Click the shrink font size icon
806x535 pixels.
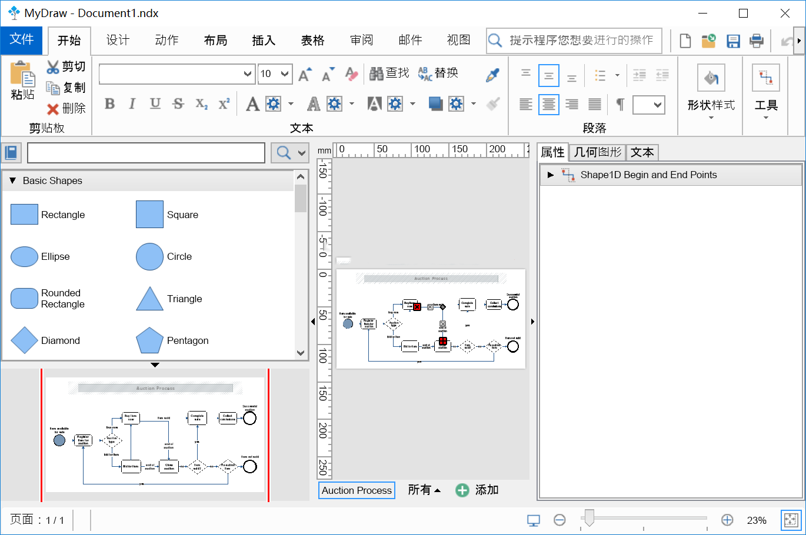pos(328,74)
